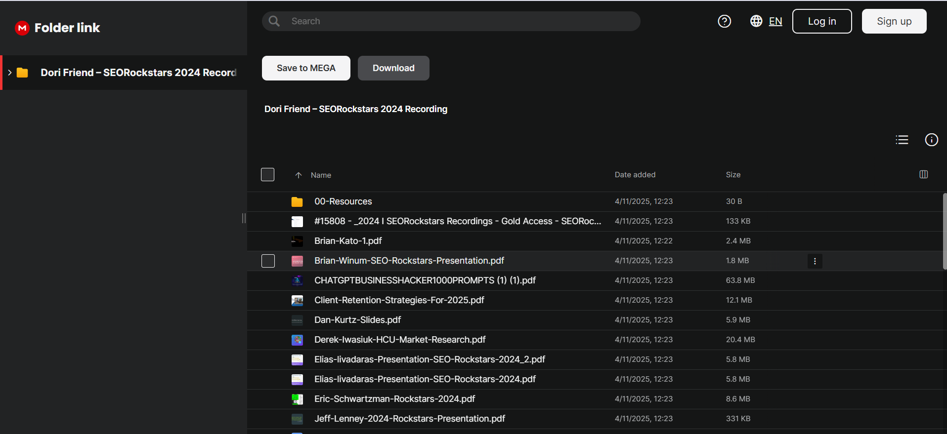This screenshot has width=947, height=434.
Task: Select Elias-livadaras-Presentation-SEO-Rockstars-2024.pdf name
Action: click(425, 379)
